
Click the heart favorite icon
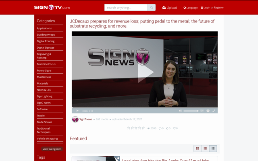click(x=174, y=128)
